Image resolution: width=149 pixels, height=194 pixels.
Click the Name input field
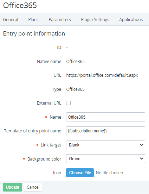click(105, 117)
